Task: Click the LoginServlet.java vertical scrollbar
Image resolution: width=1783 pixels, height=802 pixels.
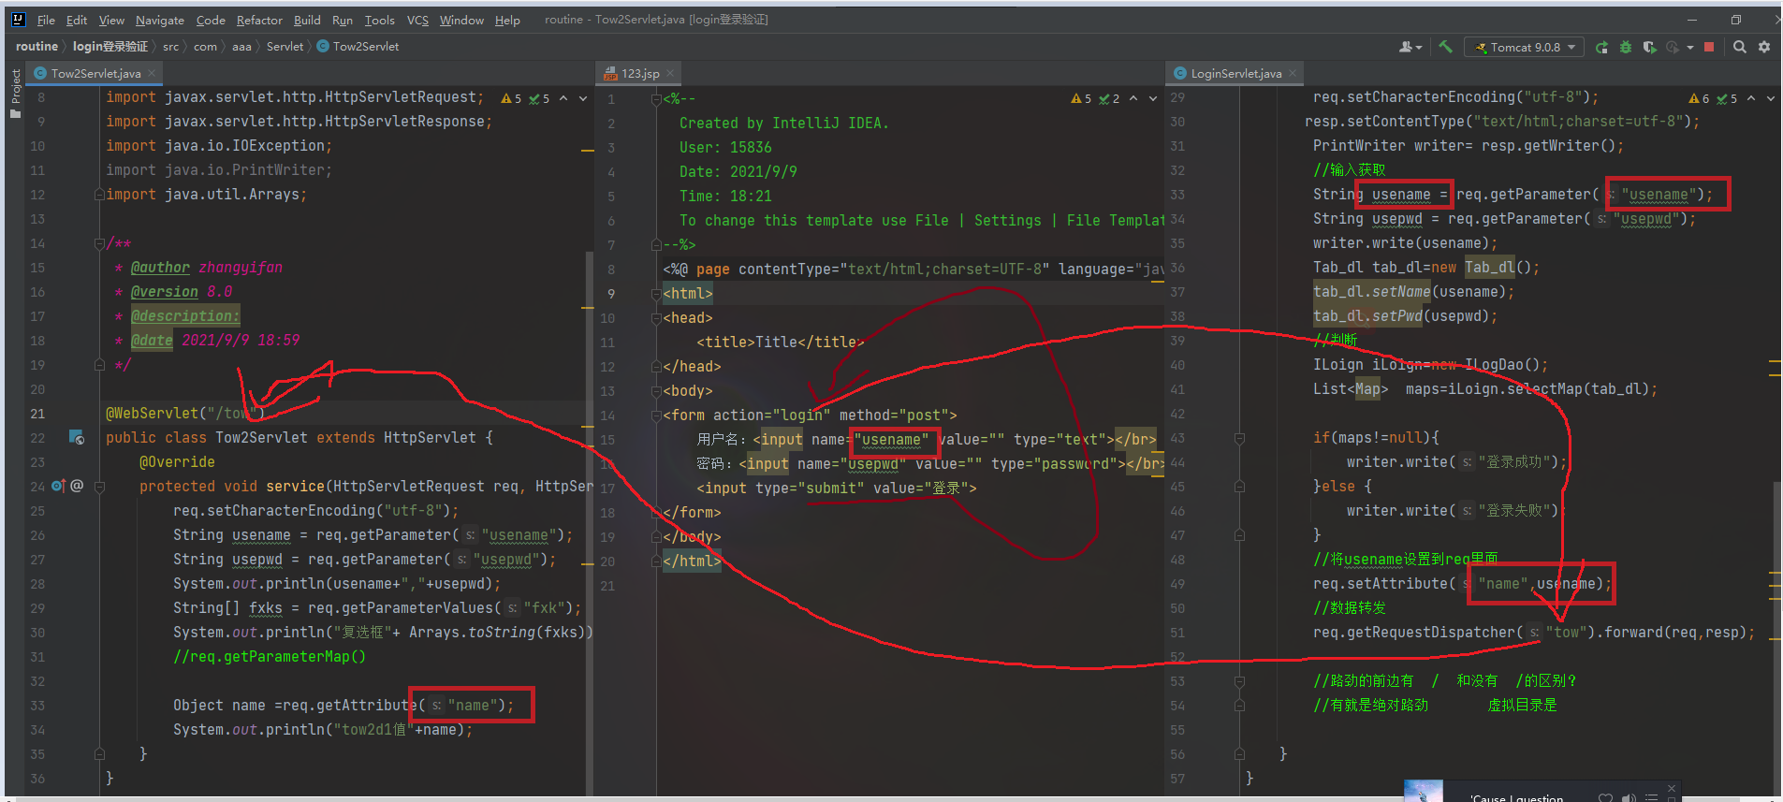Action: pos(1776,636)
